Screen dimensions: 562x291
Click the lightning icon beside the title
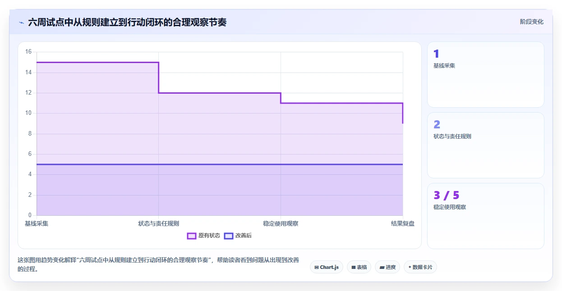21,23
